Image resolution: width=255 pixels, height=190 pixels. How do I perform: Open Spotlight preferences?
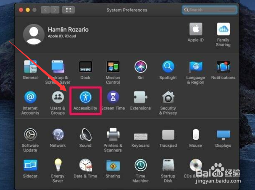pos(168,67)
